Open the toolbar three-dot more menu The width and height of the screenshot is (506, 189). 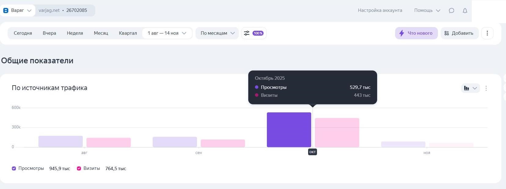click(487, 33)
